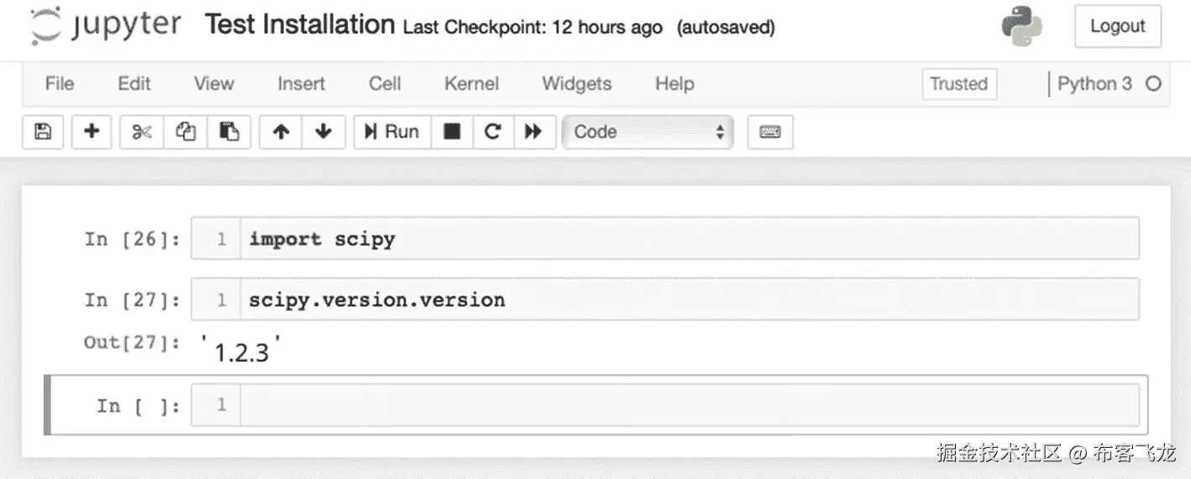Image resolution: width=1191 pixels, height=479 pixels.
Task: Move selected cell up arrow
Action: [281, 132]
